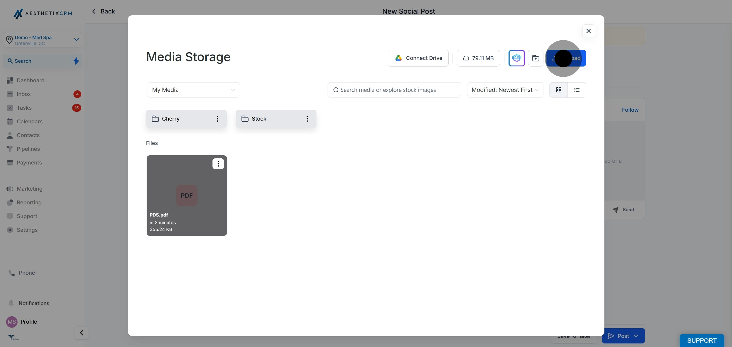Click the Connect Drive button
The image size is (732, 347).
(418, 58)
